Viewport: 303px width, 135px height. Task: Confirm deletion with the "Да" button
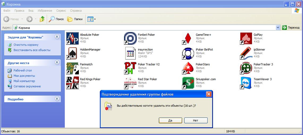(170, 120)
